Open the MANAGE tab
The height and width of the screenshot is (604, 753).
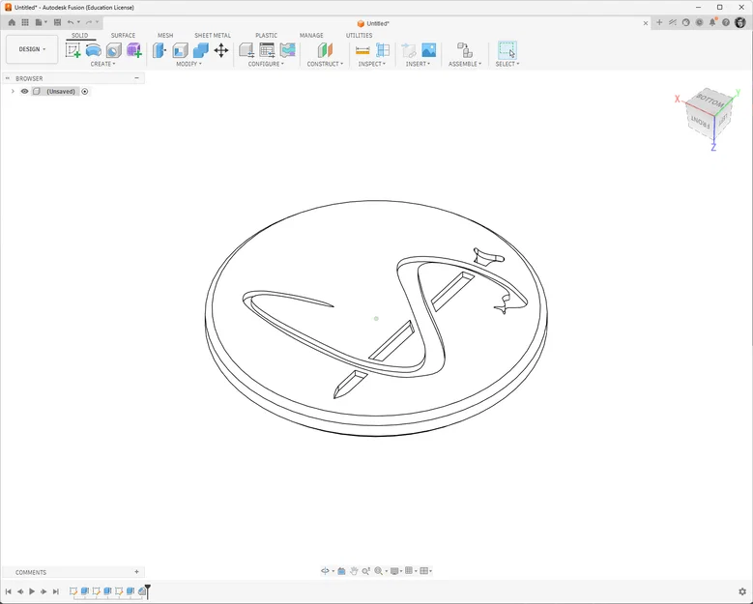311,36
